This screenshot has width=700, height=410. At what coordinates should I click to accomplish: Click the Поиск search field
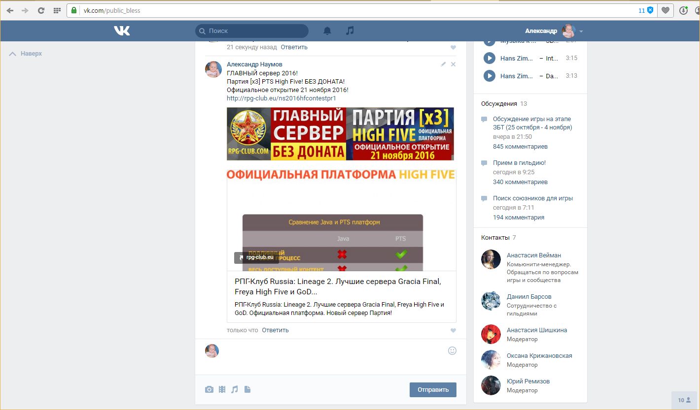pos(252,31)
